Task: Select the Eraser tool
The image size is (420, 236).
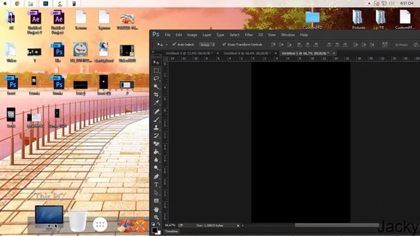Action: [156, 144]
